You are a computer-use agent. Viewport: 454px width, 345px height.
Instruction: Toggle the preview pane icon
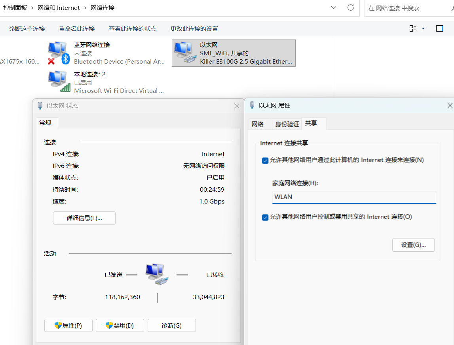[439, 28]
